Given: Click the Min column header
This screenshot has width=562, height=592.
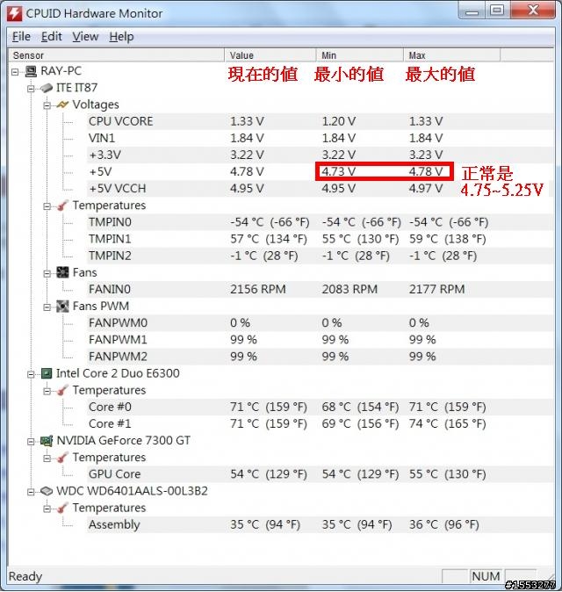Looking at the screenshot, I should pyautogui.click(x=360, y=55).
